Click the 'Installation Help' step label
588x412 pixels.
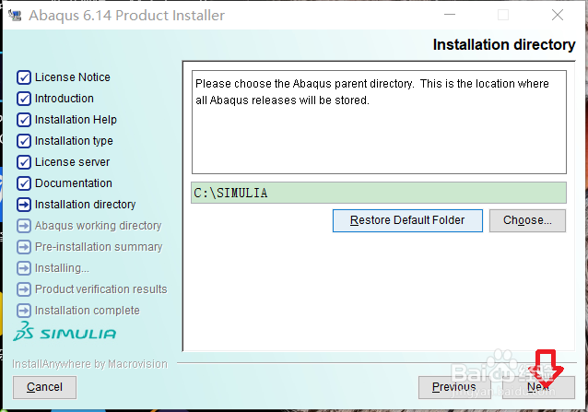(x=76, y=120)
